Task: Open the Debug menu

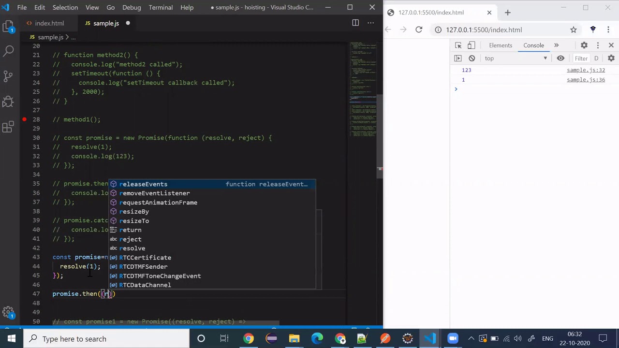Action: (132, 7)
